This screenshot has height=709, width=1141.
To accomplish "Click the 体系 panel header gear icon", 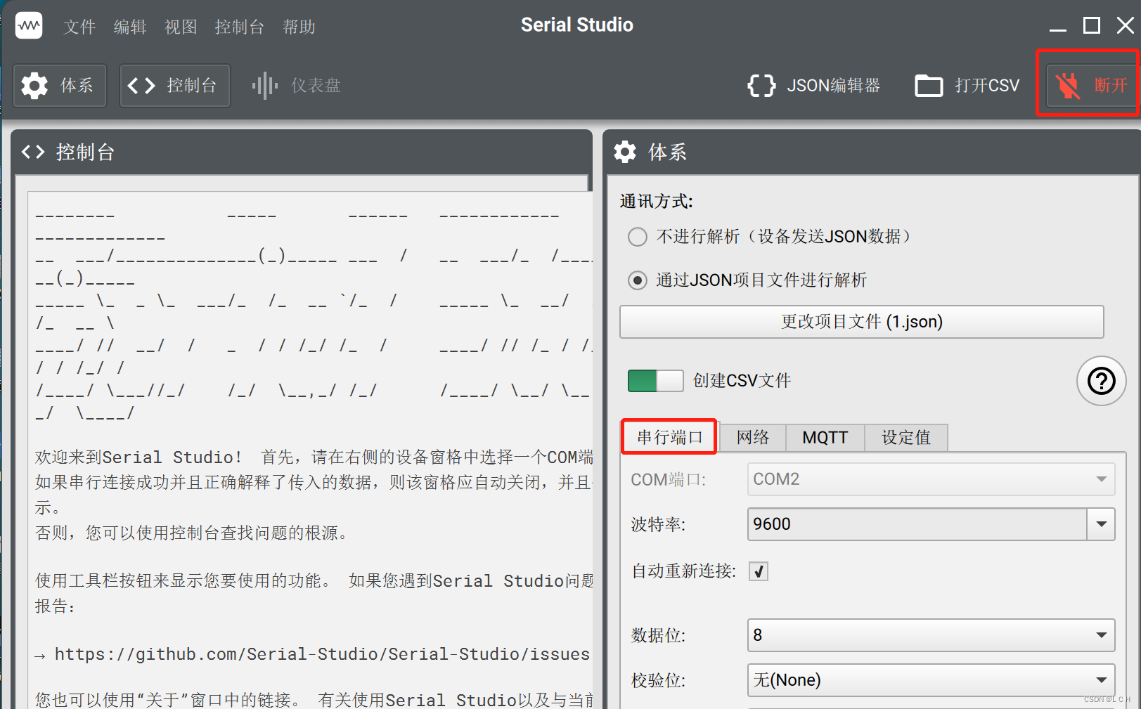I will (x=625, y=152).
